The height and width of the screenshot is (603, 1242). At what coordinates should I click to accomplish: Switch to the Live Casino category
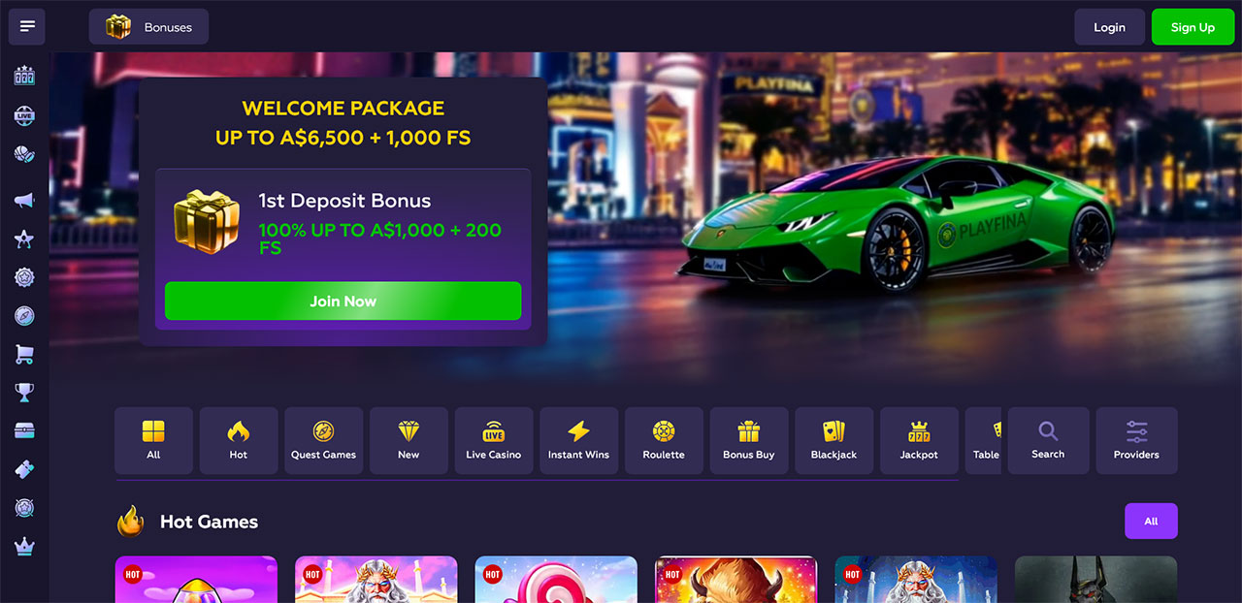(494, 440)
